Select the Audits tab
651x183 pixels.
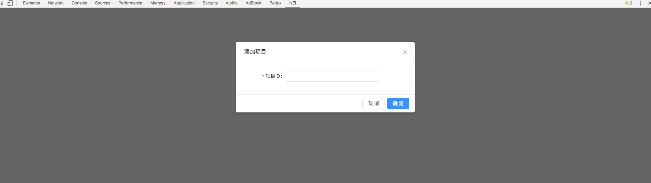(231, 3)
